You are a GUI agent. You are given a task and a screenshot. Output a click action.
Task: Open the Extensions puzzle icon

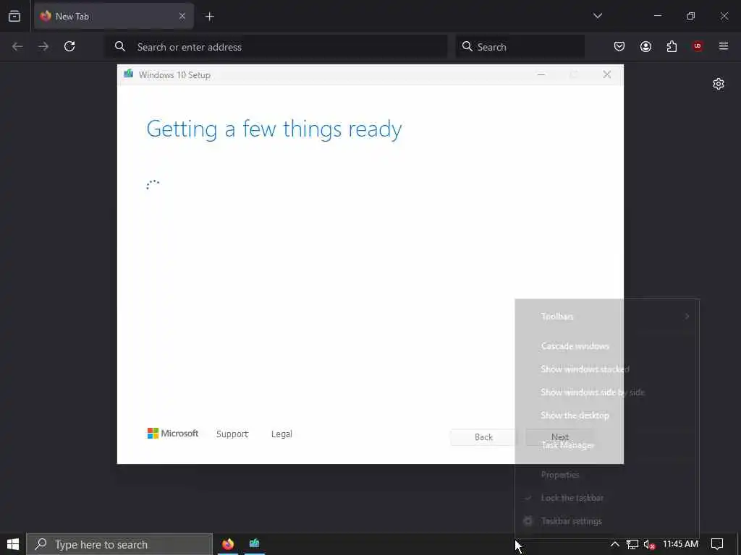tap(672, 46)
